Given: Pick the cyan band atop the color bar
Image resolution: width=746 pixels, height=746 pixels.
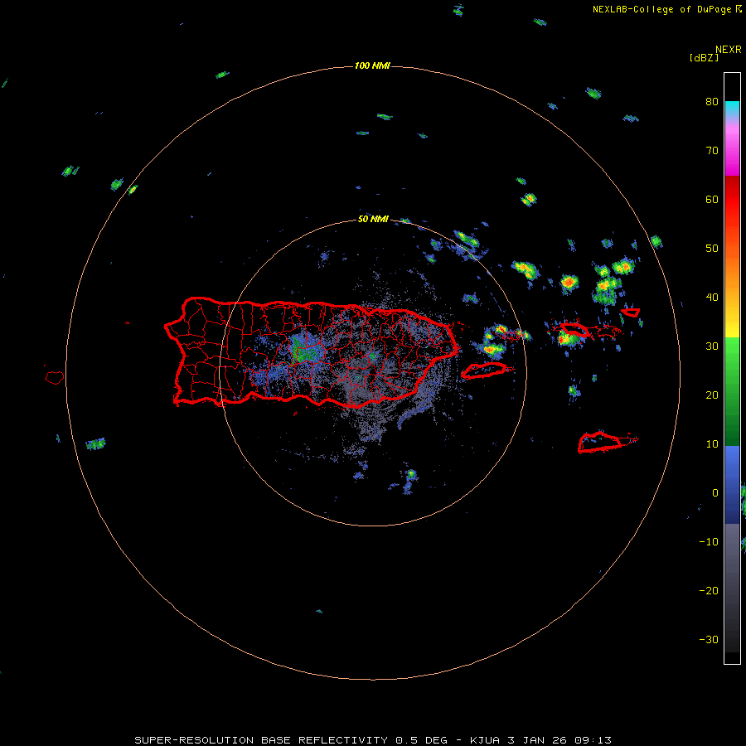Looking at the screenshot, I should point(732,109).
